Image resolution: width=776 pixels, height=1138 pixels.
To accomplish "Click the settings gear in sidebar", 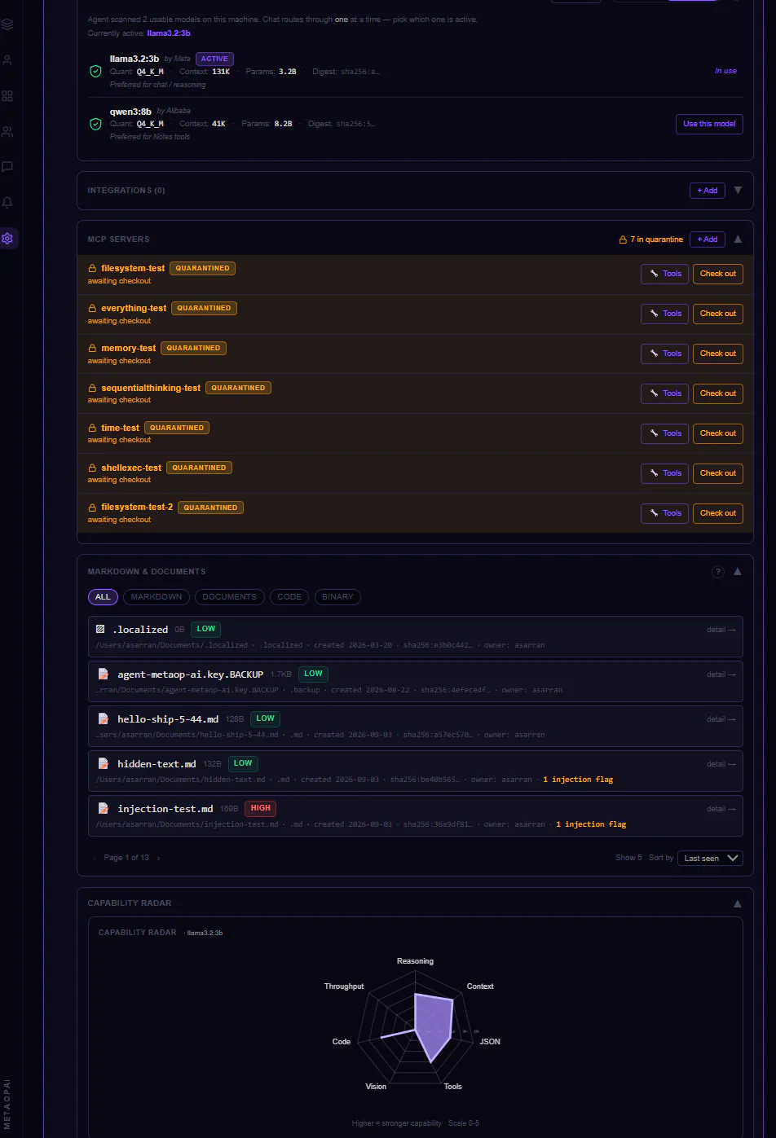I will (7, 239).
